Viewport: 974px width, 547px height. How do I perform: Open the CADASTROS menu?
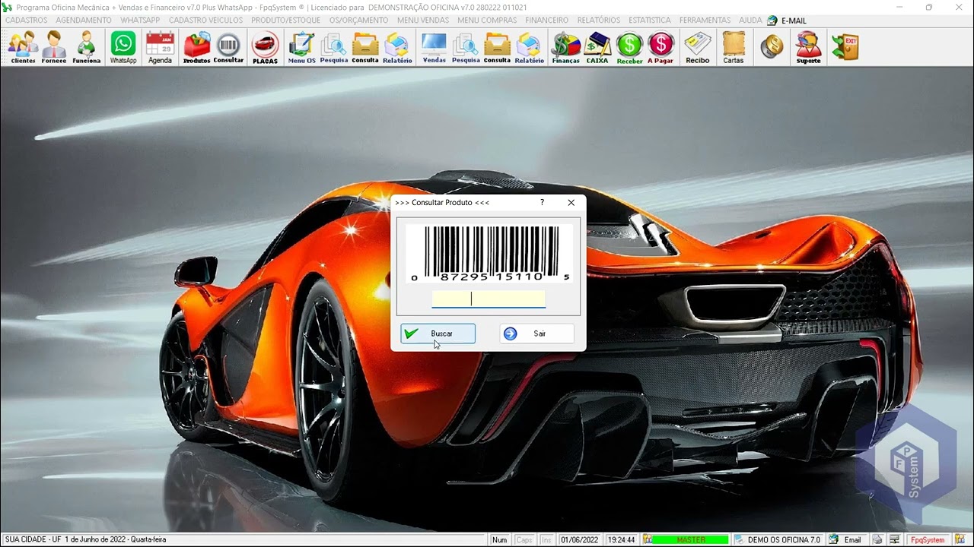(27, 21)
